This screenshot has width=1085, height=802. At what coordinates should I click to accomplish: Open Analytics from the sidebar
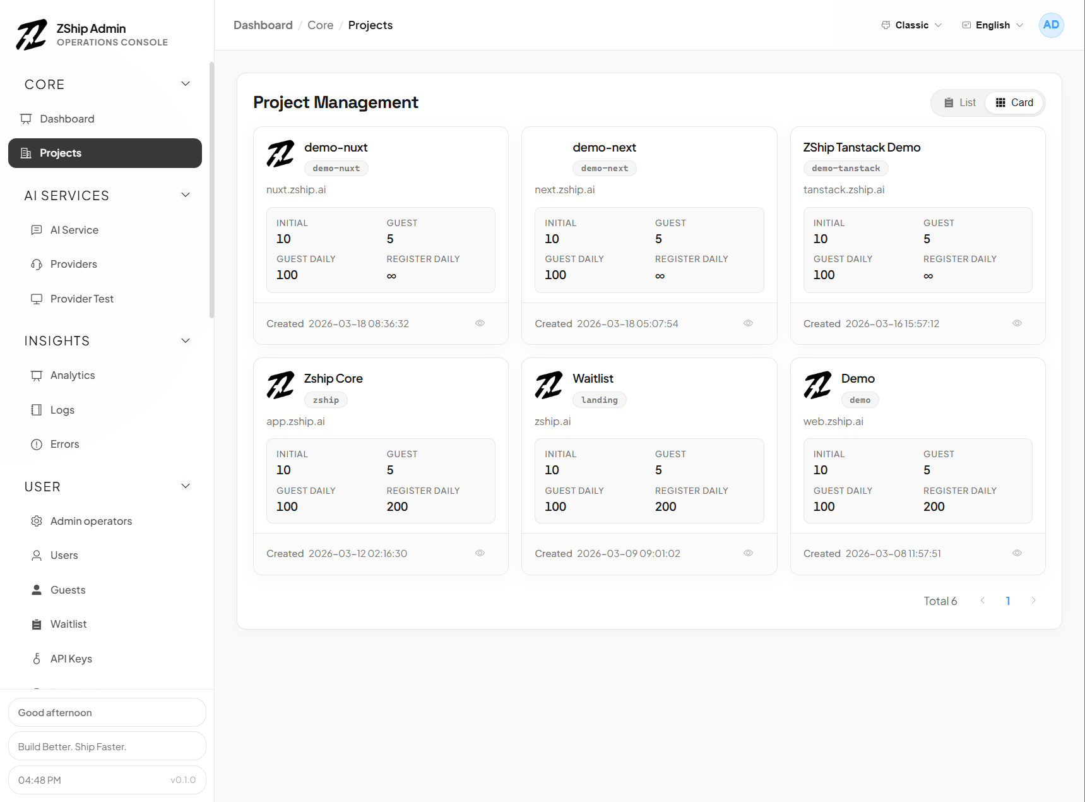73,376
